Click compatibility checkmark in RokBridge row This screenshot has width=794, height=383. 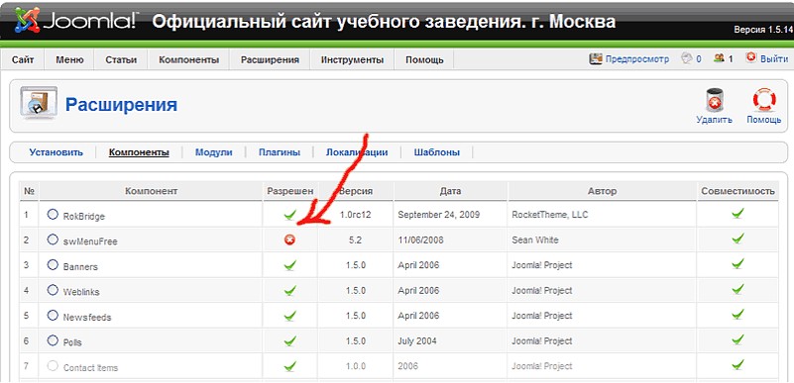[x=737, y=213]
